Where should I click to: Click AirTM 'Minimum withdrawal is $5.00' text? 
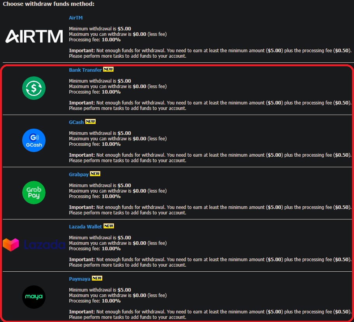(100, 29)
